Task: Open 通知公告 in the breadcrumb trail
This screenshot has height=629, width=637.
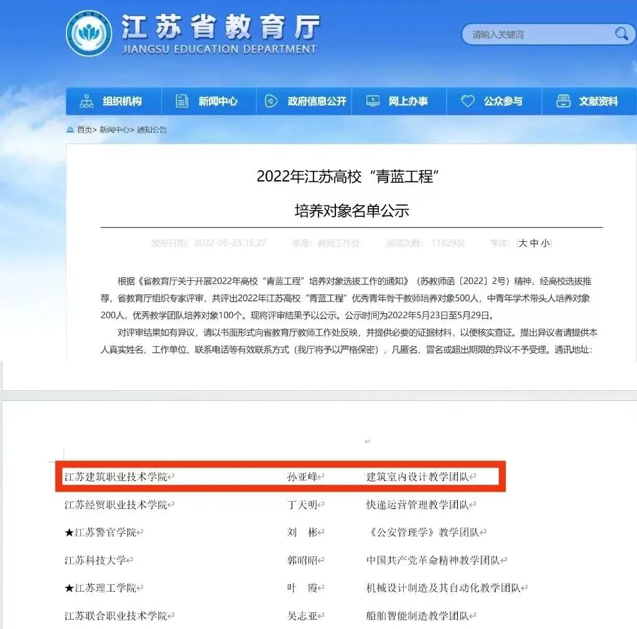Action: pyautogui.click(x=151, y=130)
